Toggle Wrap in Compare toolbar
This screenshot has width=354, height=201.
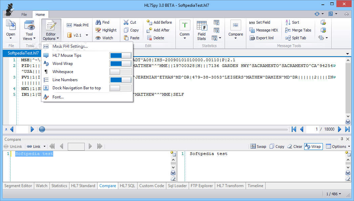click(x=313, y=147)
